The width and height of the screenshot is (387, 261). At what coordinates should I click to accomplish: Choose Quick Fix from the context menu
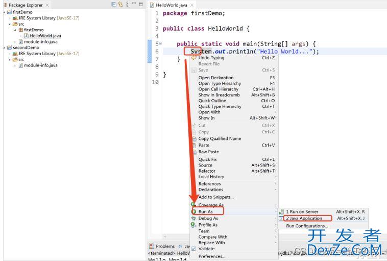(x=234, y=159)
